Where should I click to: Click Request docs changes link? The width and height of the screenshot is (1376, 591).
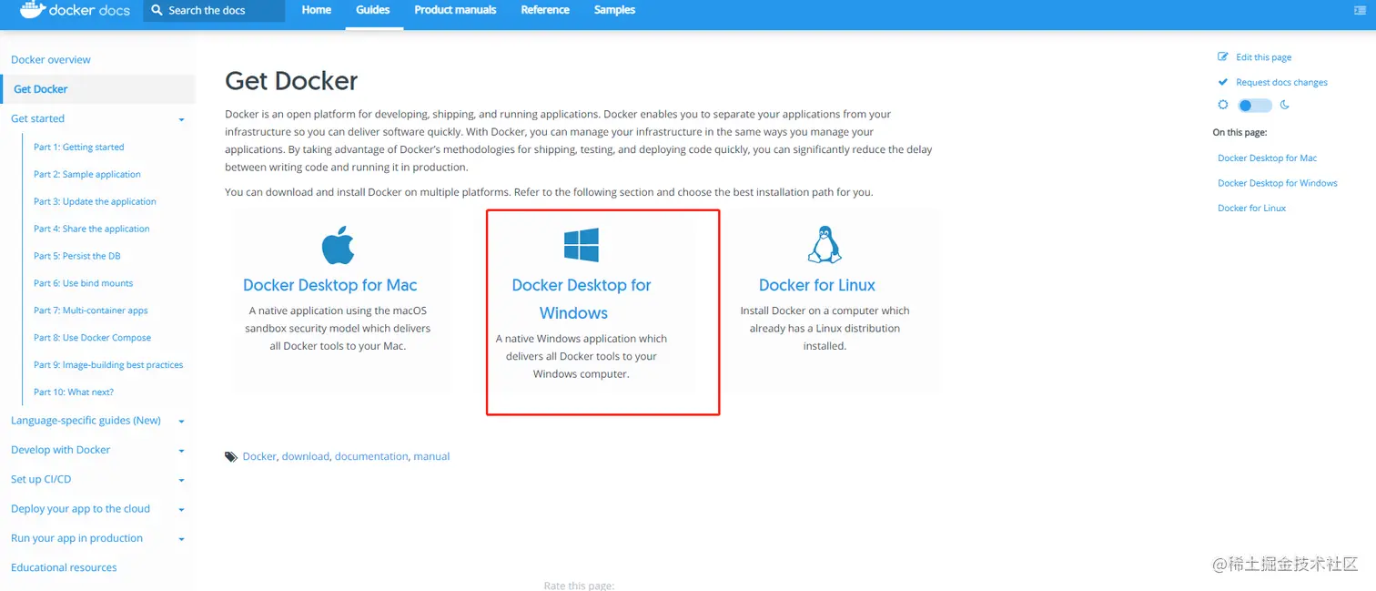click(1281, 83)
